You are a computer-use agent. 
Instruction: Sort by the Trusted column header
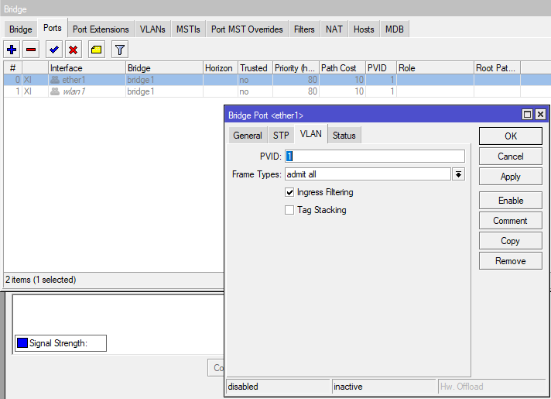(x=255, y=68)
